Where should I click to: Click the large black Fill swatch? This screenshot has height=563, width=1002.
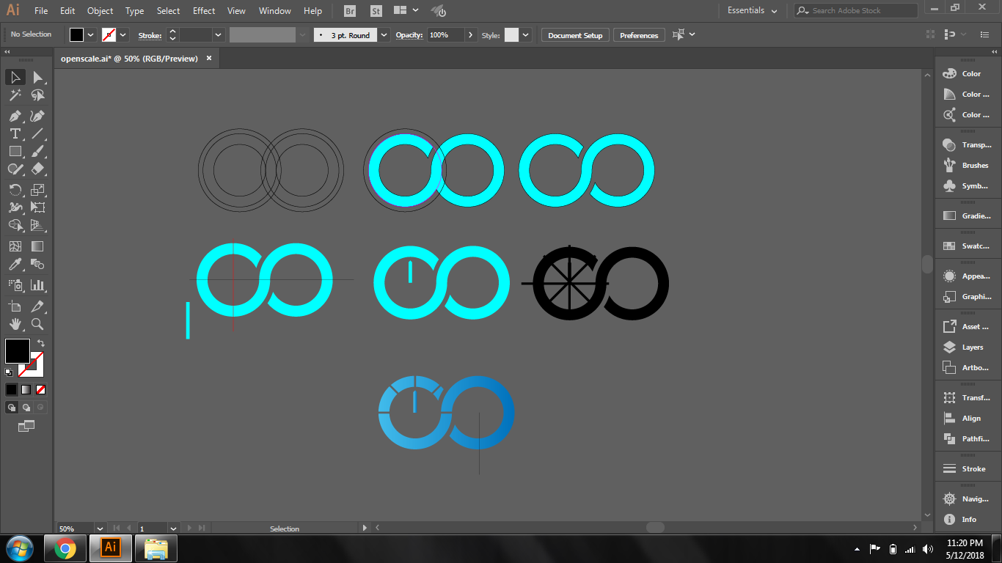(18, 351)
